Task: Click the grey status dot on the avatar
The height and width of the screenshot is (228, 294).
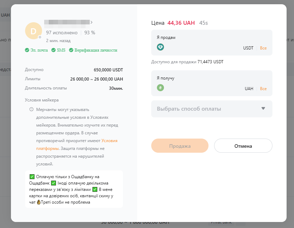Action: [40, 37]
